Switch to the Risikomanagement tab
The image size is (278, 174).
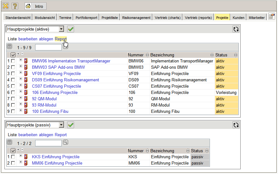136,18
